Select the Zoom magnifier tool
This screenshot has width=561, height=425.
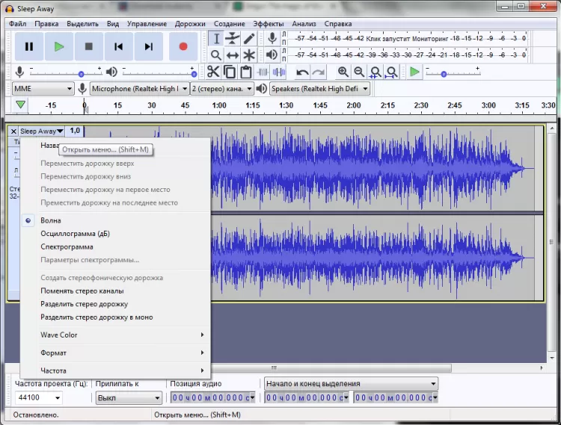pos(215,55)
